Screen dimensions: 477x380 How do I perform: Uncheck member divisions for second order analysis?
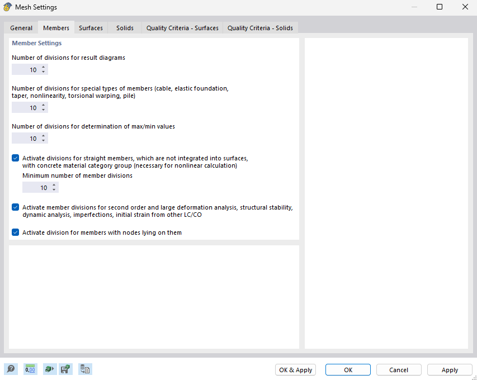[x=15, y=207]
